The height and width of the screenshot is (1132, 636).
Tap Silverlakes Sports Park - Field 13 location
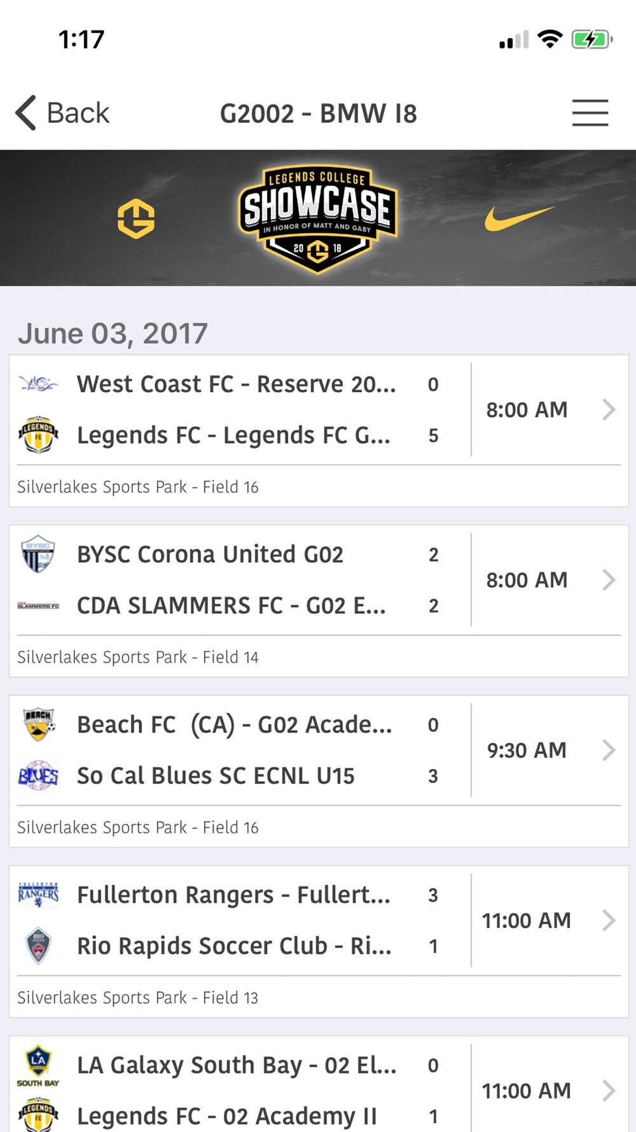(138, 998)
